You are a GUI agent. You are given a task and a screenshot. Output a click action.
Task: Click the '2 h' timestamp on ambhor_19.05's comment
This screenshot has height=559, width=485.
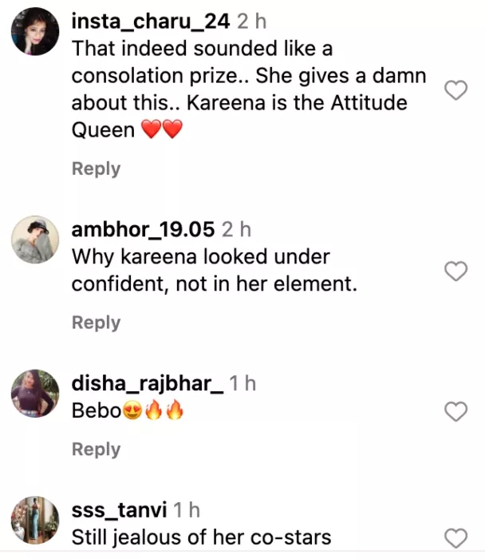point(235,230)
